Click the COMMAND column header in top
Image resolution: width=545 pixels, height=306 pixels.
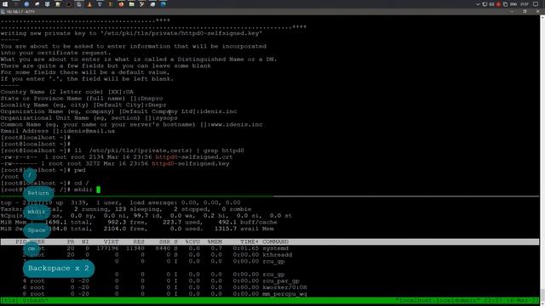[x=275, y=241]
